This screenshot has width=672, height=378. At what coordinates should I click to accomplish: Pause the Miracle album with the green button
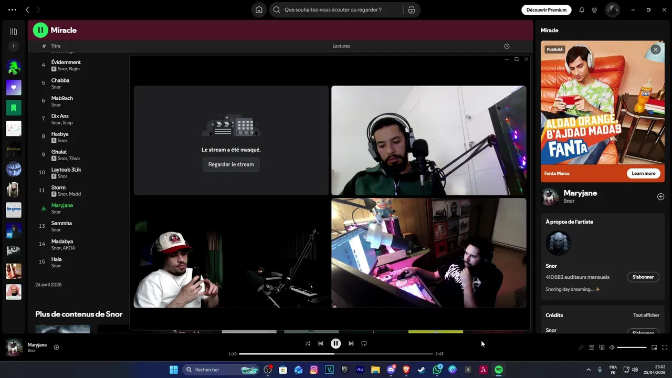[x=40, y=30]
